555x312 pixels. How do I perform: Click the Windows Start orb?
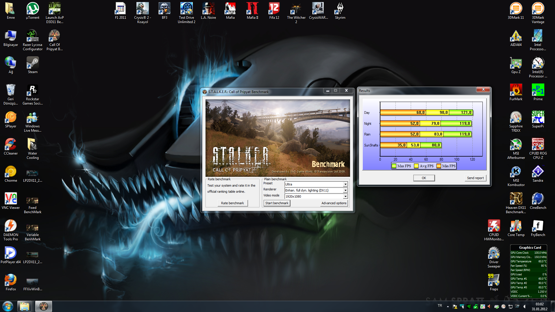point(8,306)
